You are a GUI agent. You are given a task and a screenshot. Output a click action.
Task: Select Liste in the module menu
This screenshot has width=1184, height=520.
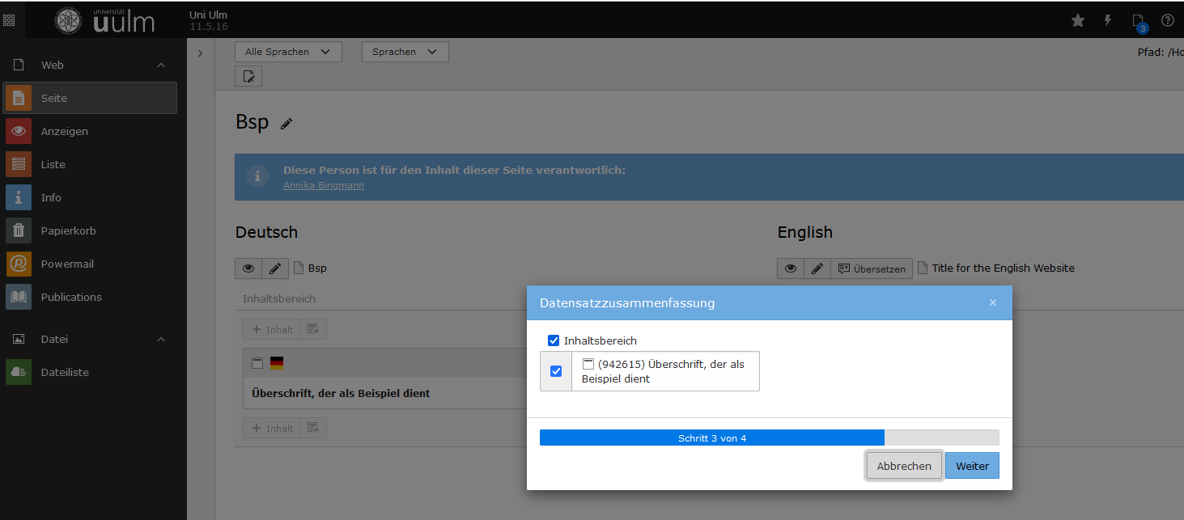click(53, 164)
